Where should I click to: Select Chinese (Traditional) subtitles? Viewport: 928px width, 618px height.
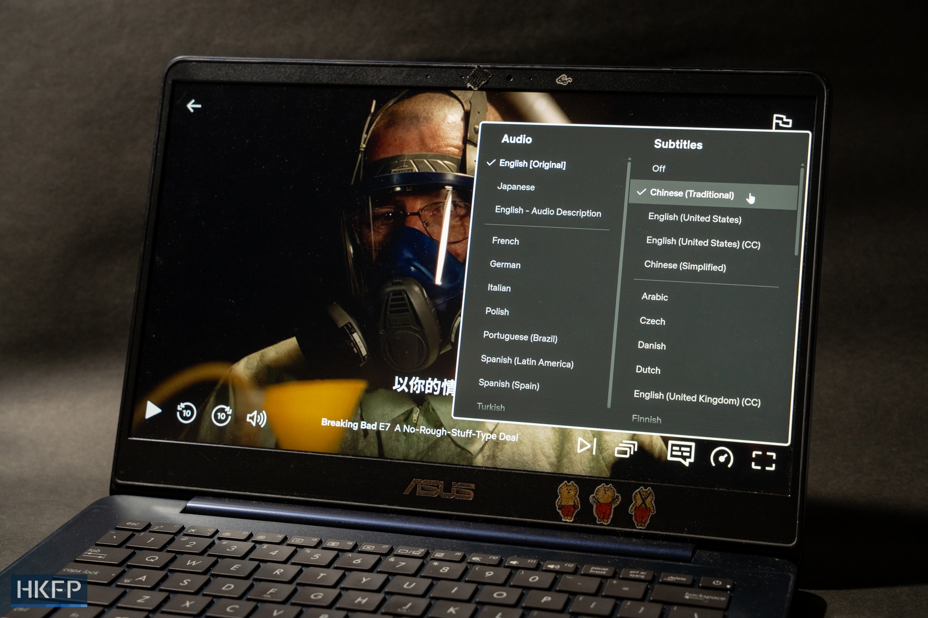(712, 195)
